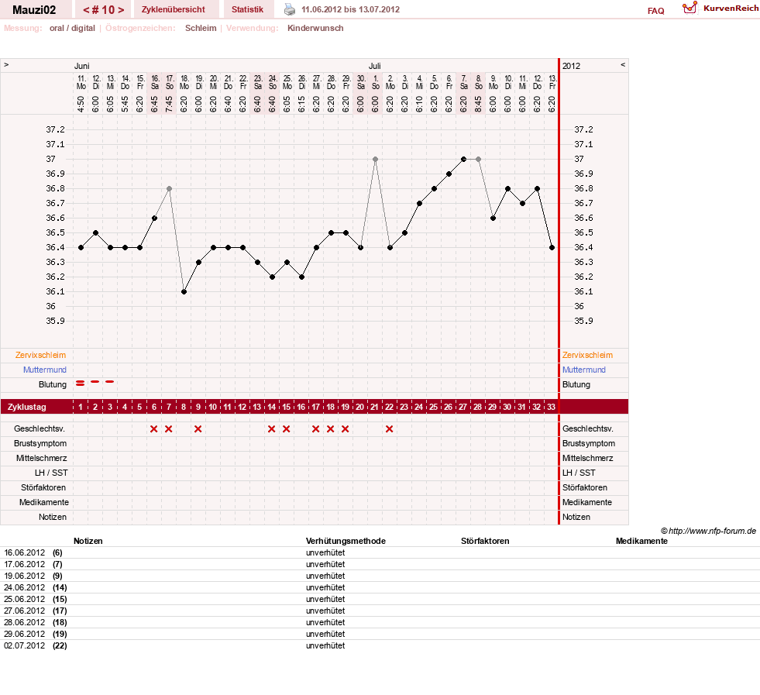Click the right Zervixschleim label
Viewport: 760px width, 695px height.
587,356
